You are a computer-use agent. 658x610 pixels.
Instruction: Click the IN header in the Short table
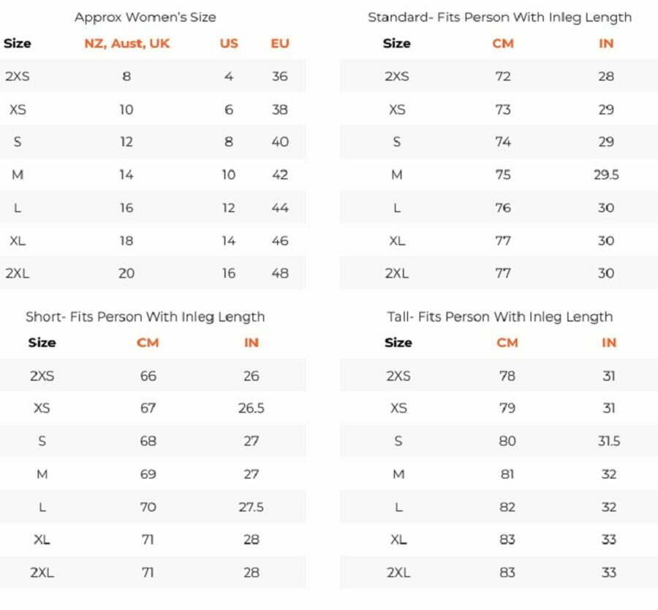pos(251,343)
